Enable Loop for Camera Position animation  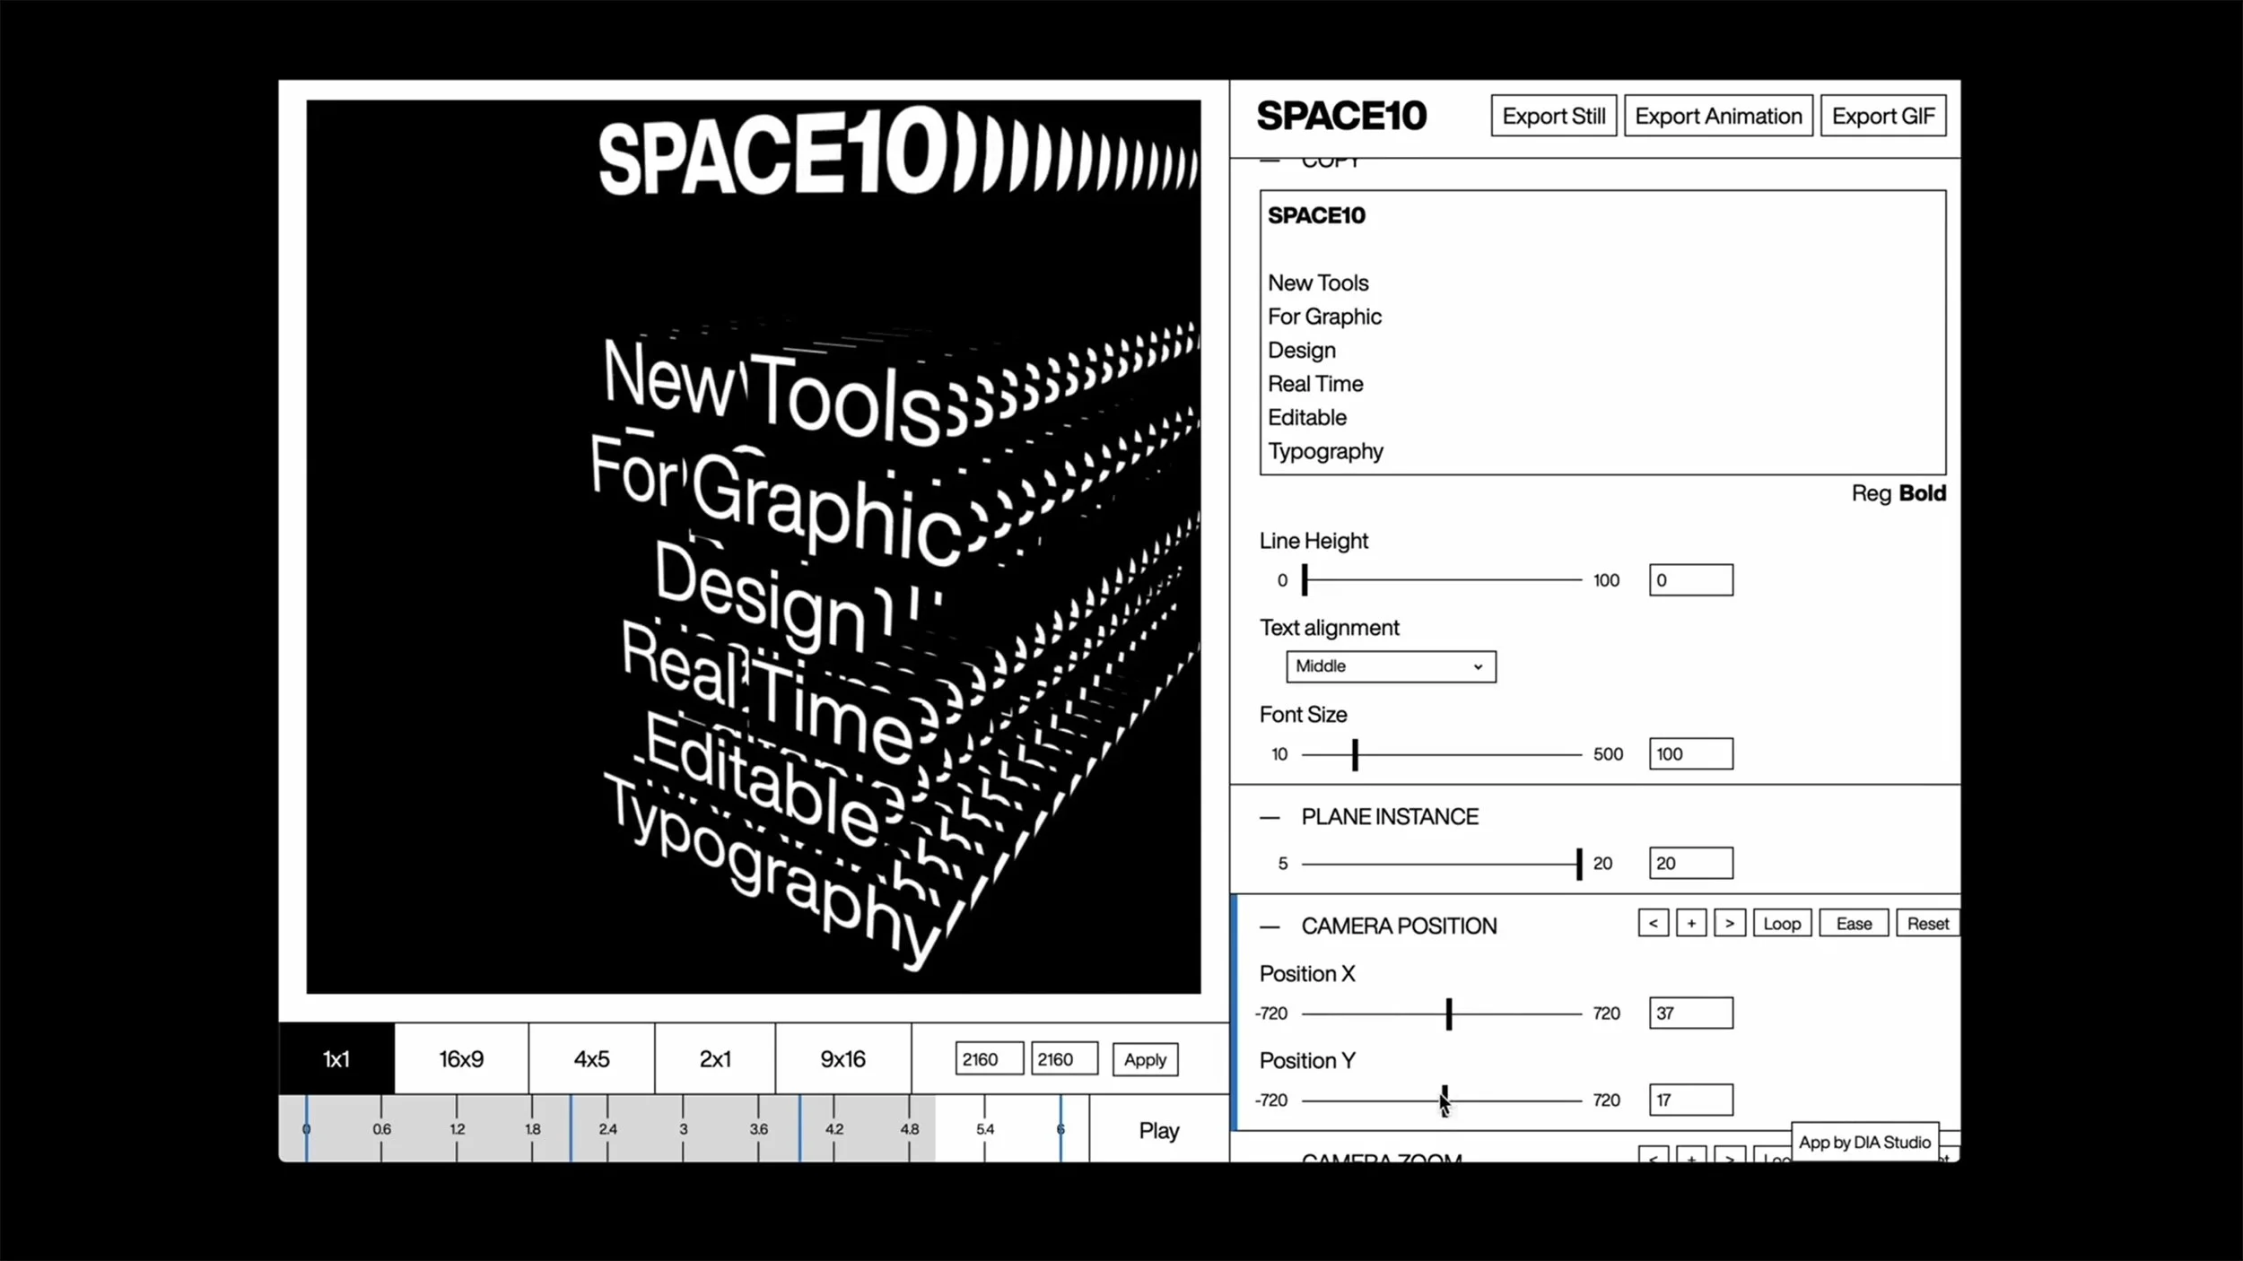click(1782, 923)
